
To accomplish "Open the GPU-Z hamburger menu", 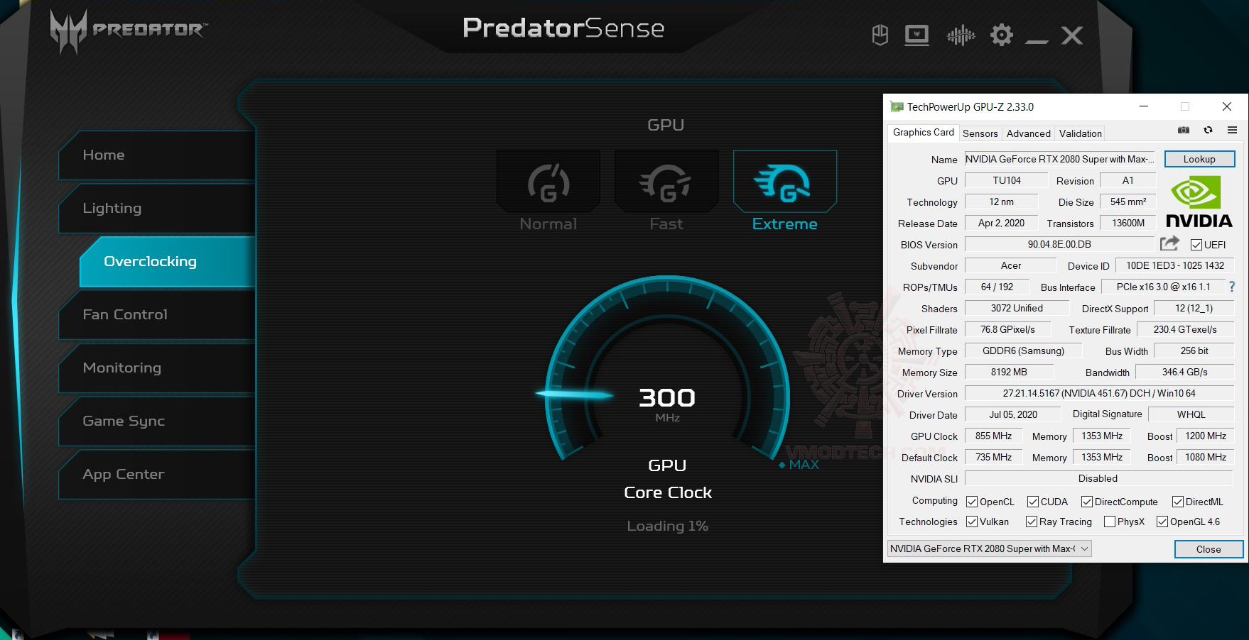I will point(1232,131).
